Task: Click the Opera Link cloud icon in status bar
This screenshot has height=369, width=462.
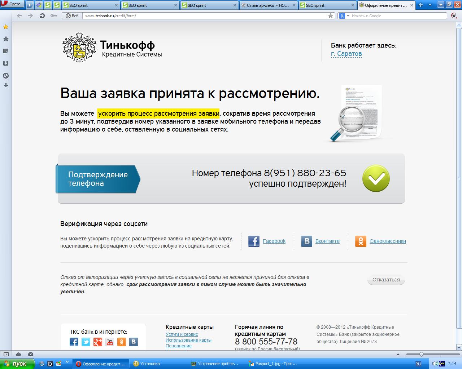Action: pos(18,354)
